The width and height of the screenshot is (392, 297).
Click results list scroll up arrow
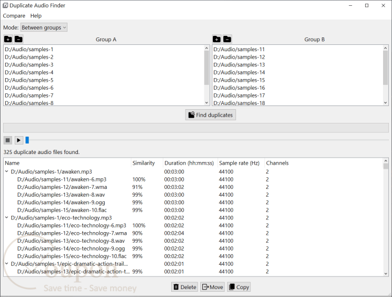pyautogui.click(x=386, y=161)
